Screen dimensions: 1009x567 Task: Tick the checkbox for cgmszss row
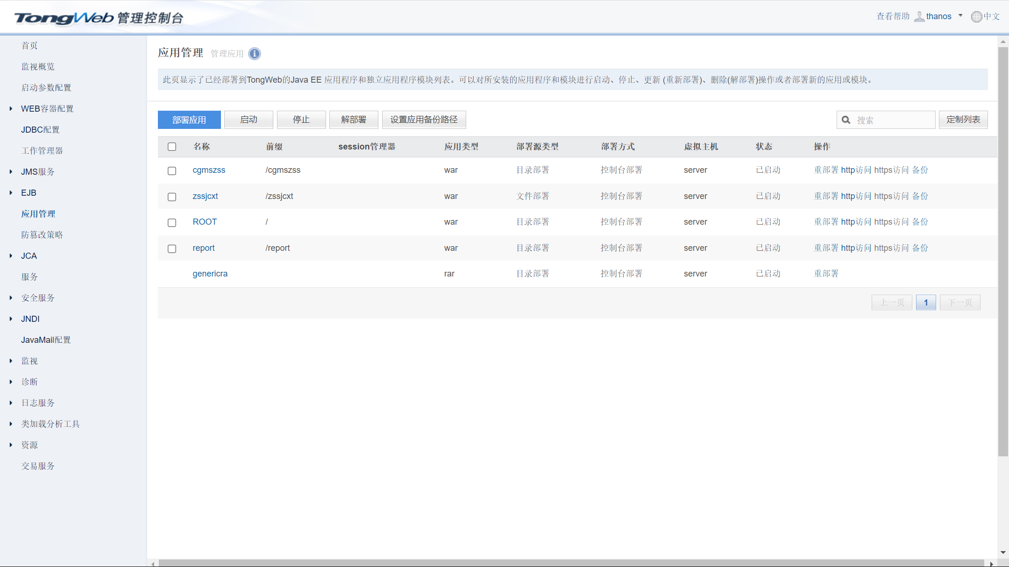[172, 171]
